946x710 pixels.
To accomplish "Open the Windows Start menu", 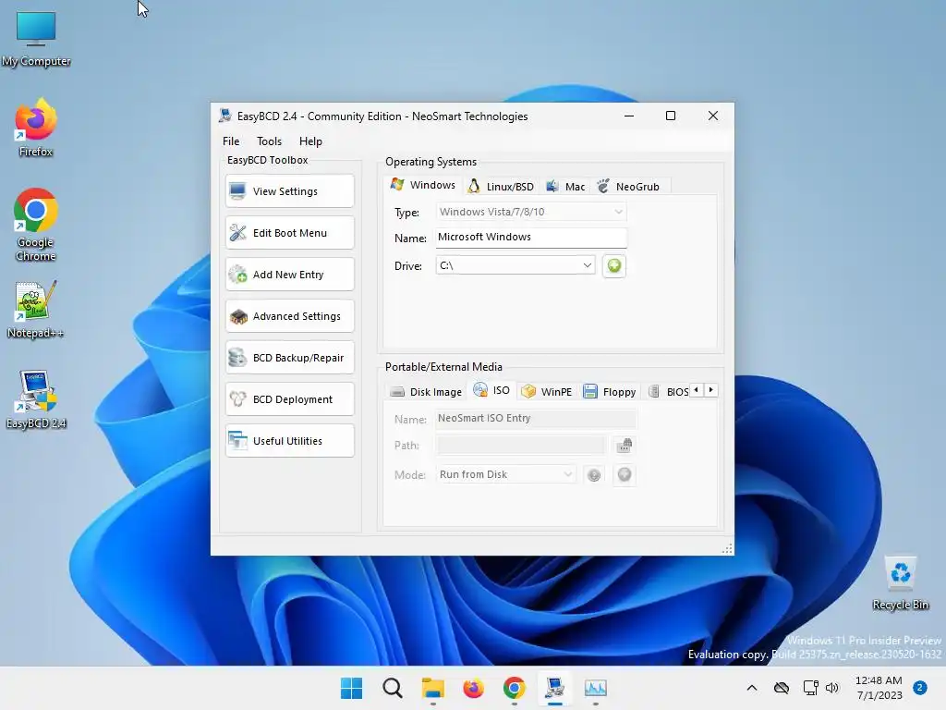I will point(351,688).
